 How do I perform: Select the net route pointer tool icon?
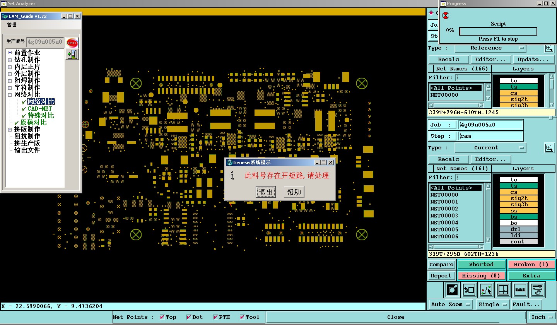(486, 290)
